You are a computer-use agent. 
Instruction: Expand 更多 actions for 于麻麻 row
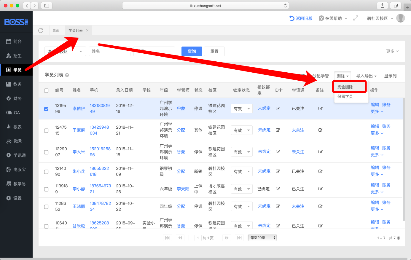pyautogui.click(x=377, y=133)
